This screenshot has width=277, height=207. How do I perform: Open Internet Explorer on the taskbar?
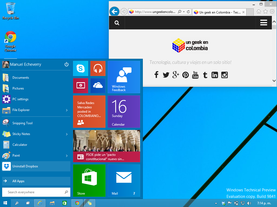coord(40,203)
